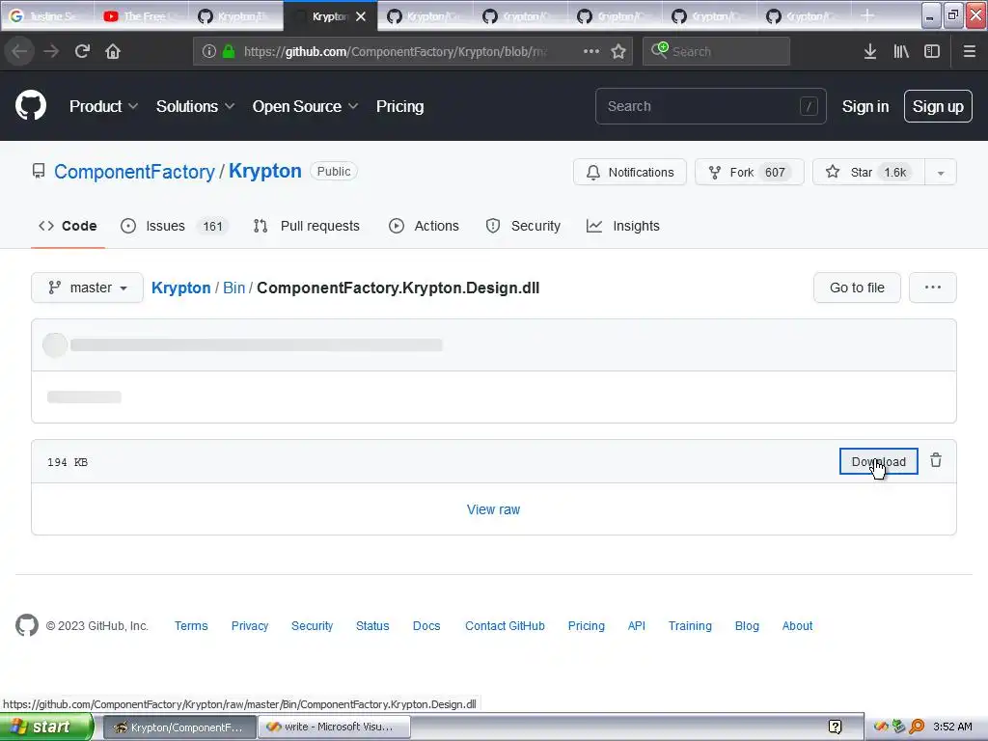Open Firefox hamburger menu
Screen dimensions: 988x741
(x=970, y=51)
